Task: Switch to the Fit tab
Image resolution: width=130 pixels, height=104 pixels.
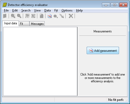Action: click(24, 24)
